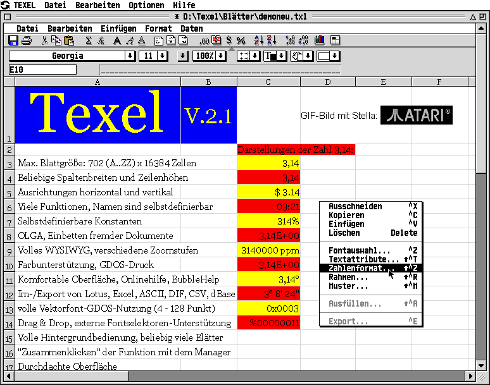This screenshot has height=385, width=490.
Task: Click the E10 cell reference field
Action: [42, 70]
